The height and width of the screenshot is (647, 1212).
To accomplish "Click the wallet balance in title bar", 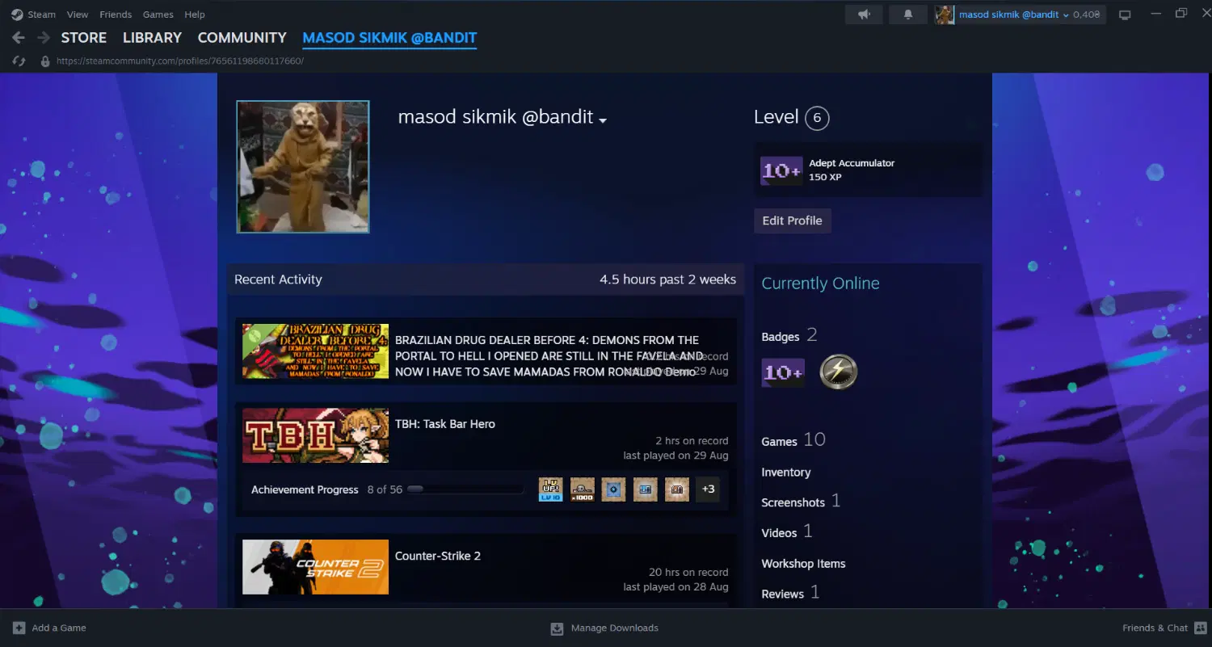I will pyautogui.click(x=1087, y=15).
